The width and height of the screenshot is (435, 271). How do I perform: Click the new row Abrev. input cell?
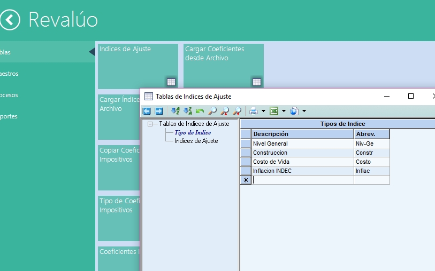(x=372, y=180)
